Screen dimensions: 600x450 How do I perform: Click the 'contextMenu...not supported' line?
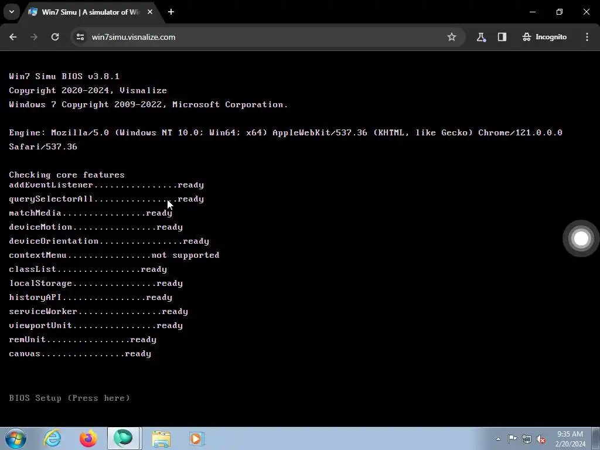114,255
